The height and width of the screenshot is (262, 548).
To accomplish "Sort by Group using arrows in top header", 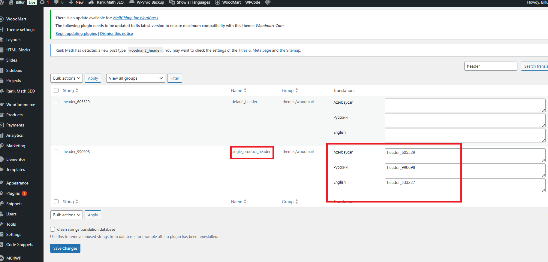I will coord(297,90).
